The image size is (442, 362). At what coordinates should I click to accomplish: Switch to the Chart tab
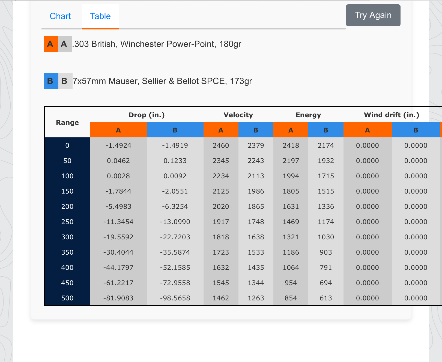tap(60, 16)
